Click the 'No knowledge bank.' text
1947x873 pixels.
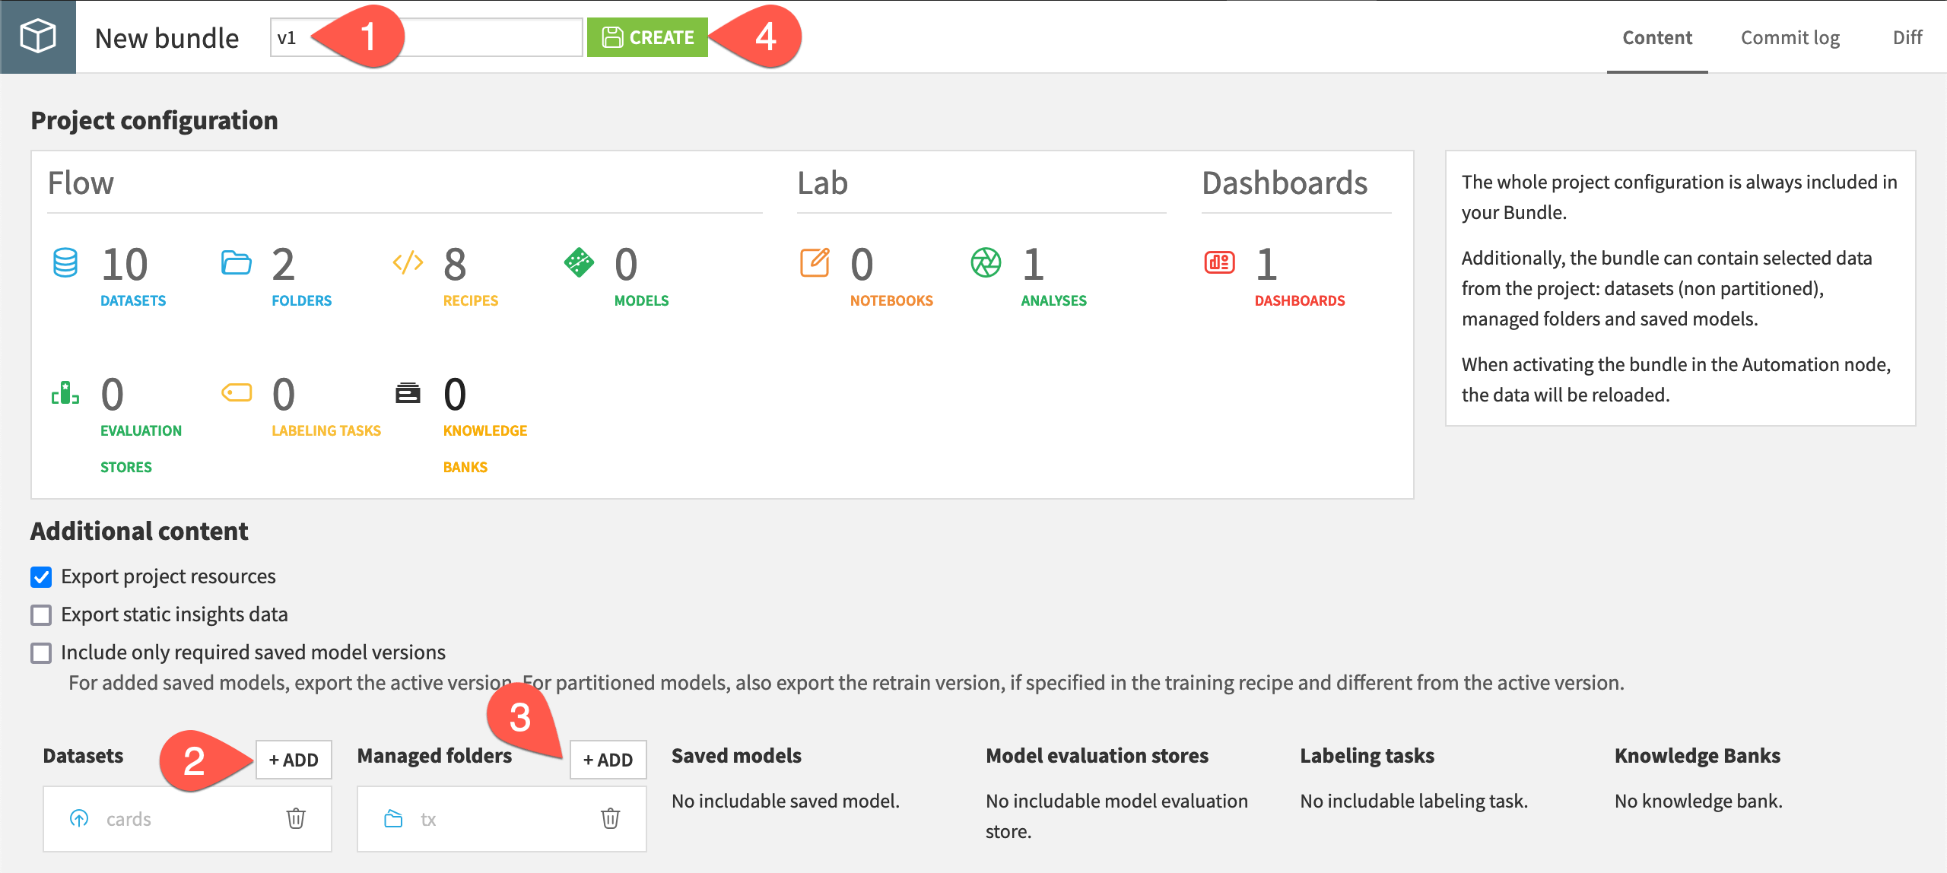coord(1698,801)
